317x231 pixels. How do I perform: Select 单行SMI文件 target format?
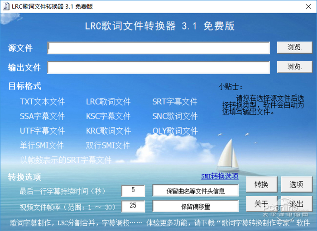pyautogui.click(x=42, y=145)
